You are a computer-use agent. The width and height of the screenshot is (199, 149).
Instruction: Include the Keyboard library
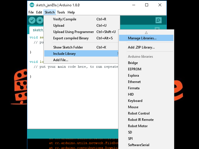146,101
